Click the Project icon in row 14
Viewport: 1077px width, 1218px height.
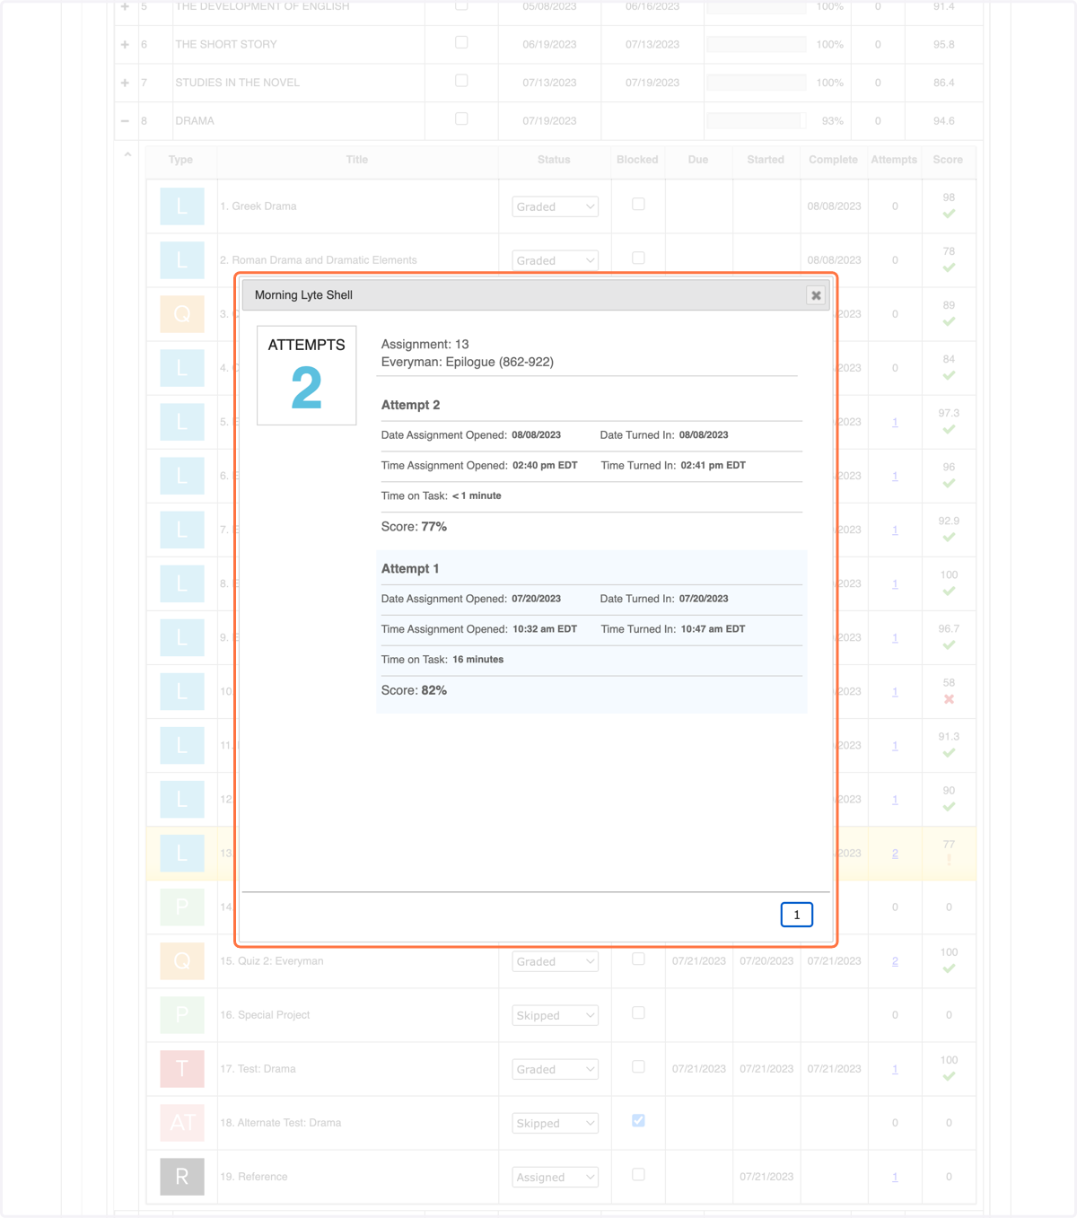click(182, 907)
